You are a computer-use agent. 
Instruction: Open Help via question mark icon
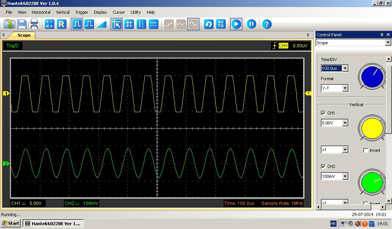(x=266, y=24)
